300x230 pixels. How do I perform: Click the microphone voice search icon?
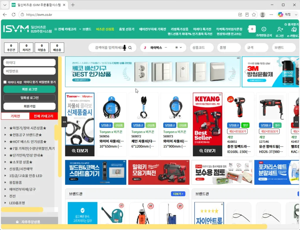click(125, 48)
